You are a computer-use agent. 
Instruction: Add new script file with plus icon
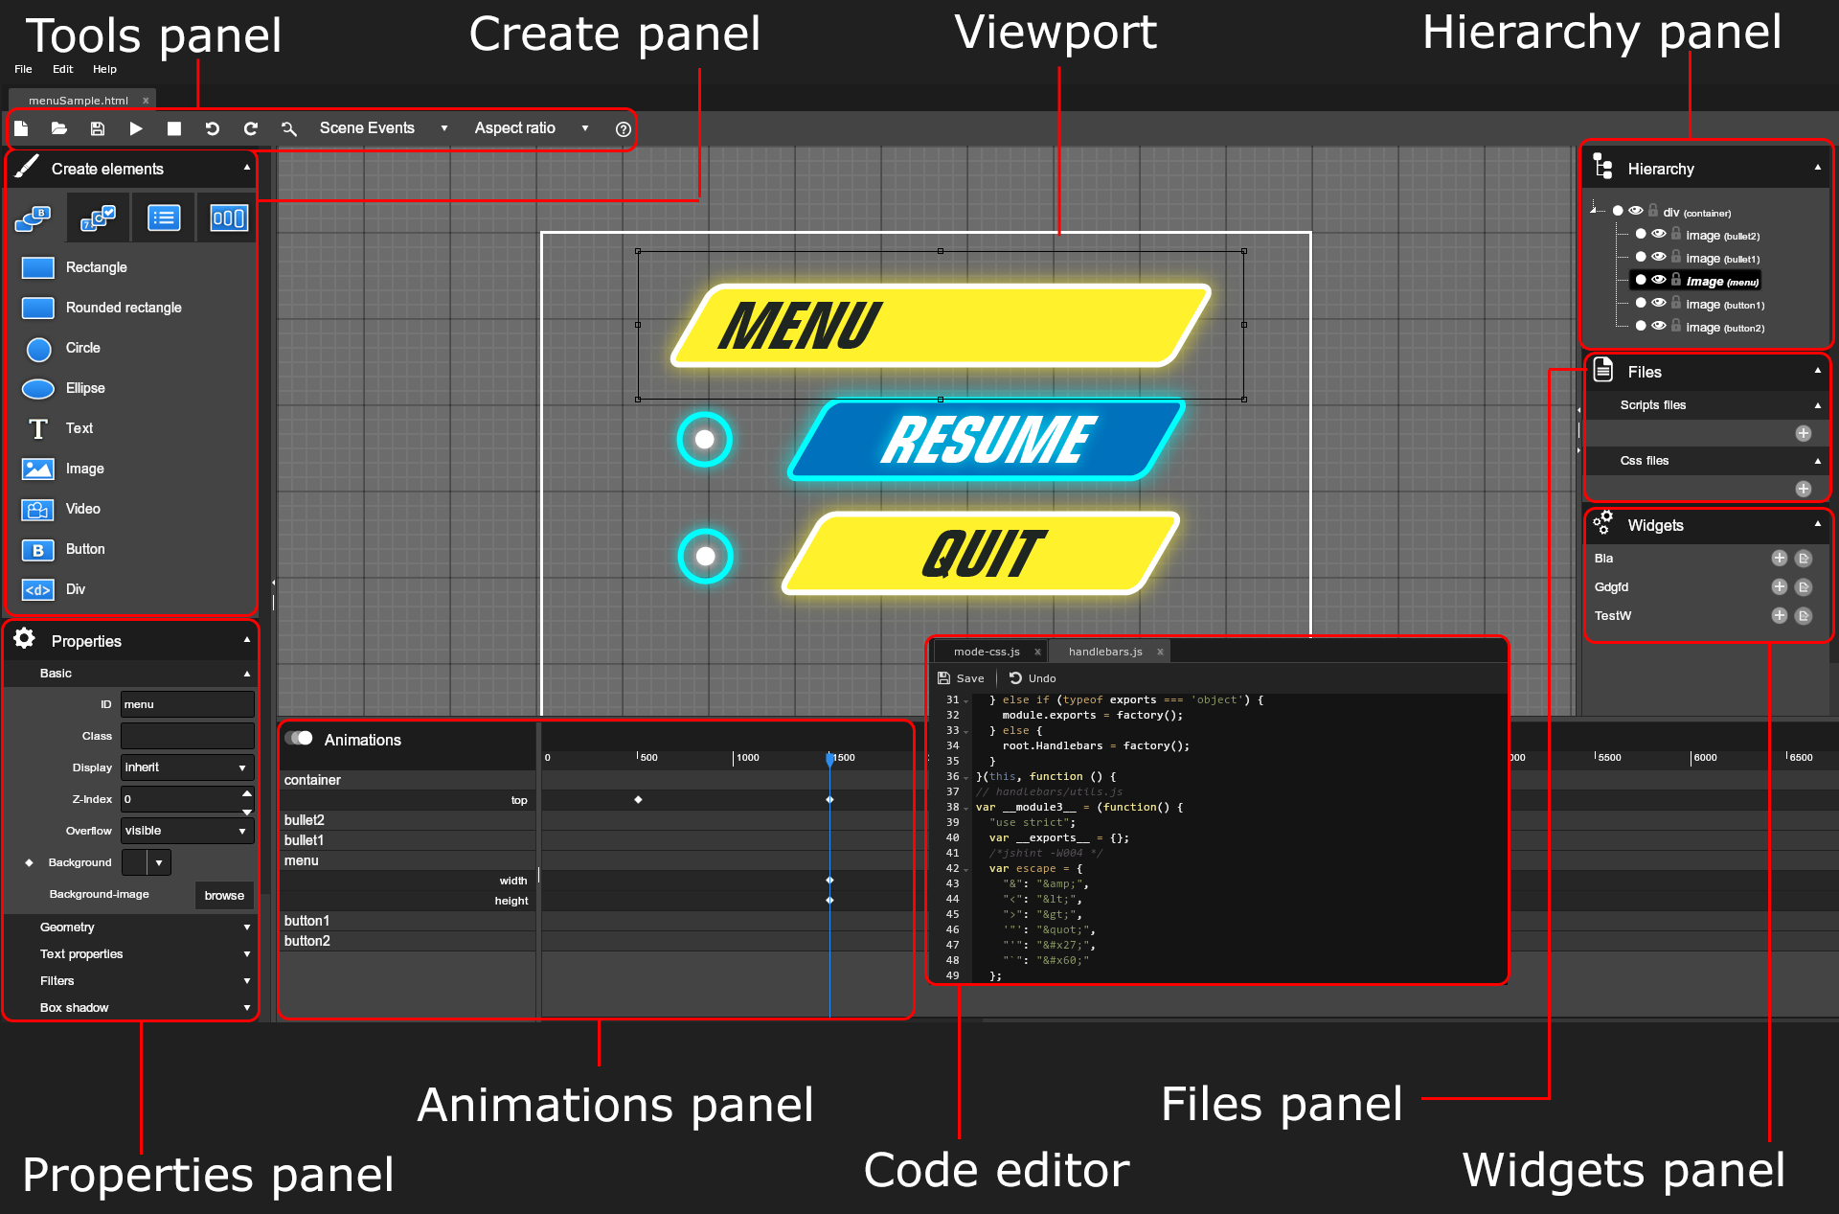click(x=1803, y=433)
